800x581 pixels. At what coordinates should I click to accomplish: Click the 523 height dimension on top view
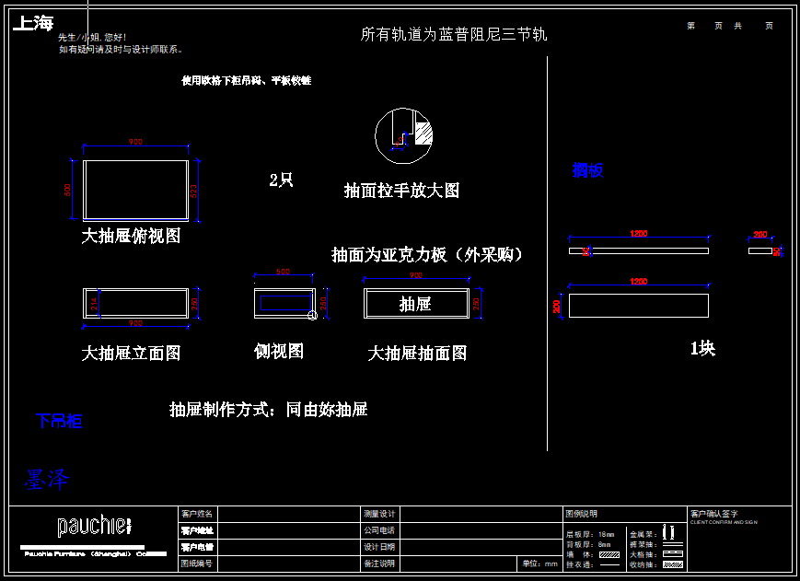tap(193, 190)
